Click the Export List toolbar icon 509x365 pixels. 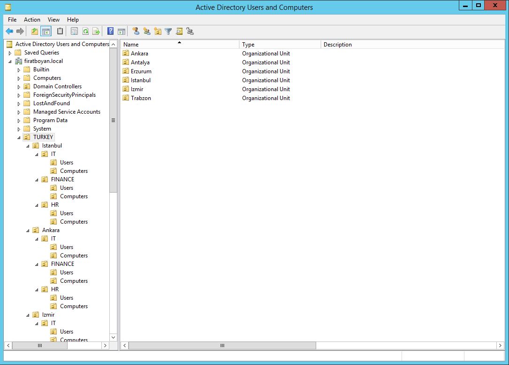[97, 31]
